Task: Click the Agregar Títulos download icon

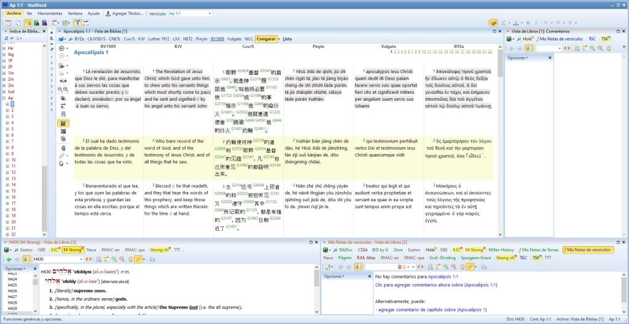Action: (x=108, y=13)
